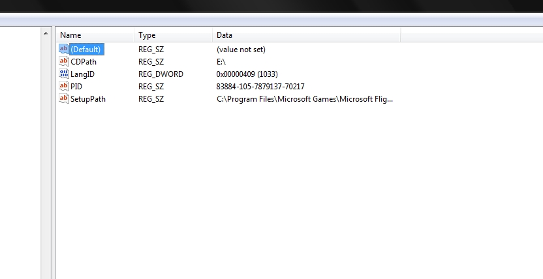Image resolution: width=543 pixels, height=279 pixels.
Task: Sort values by the Data column header
Action: 307,35
